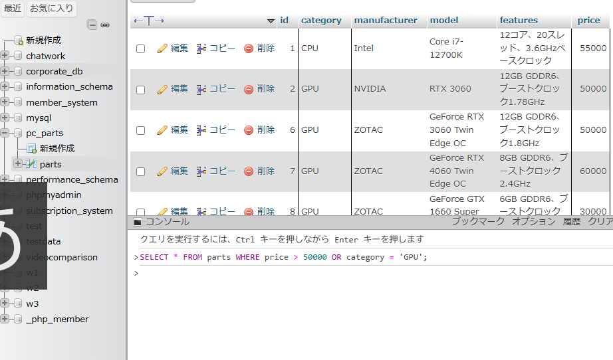Check the checkbox for the Intel CPU row
613x360 pixels.
(x=140, y=48)
